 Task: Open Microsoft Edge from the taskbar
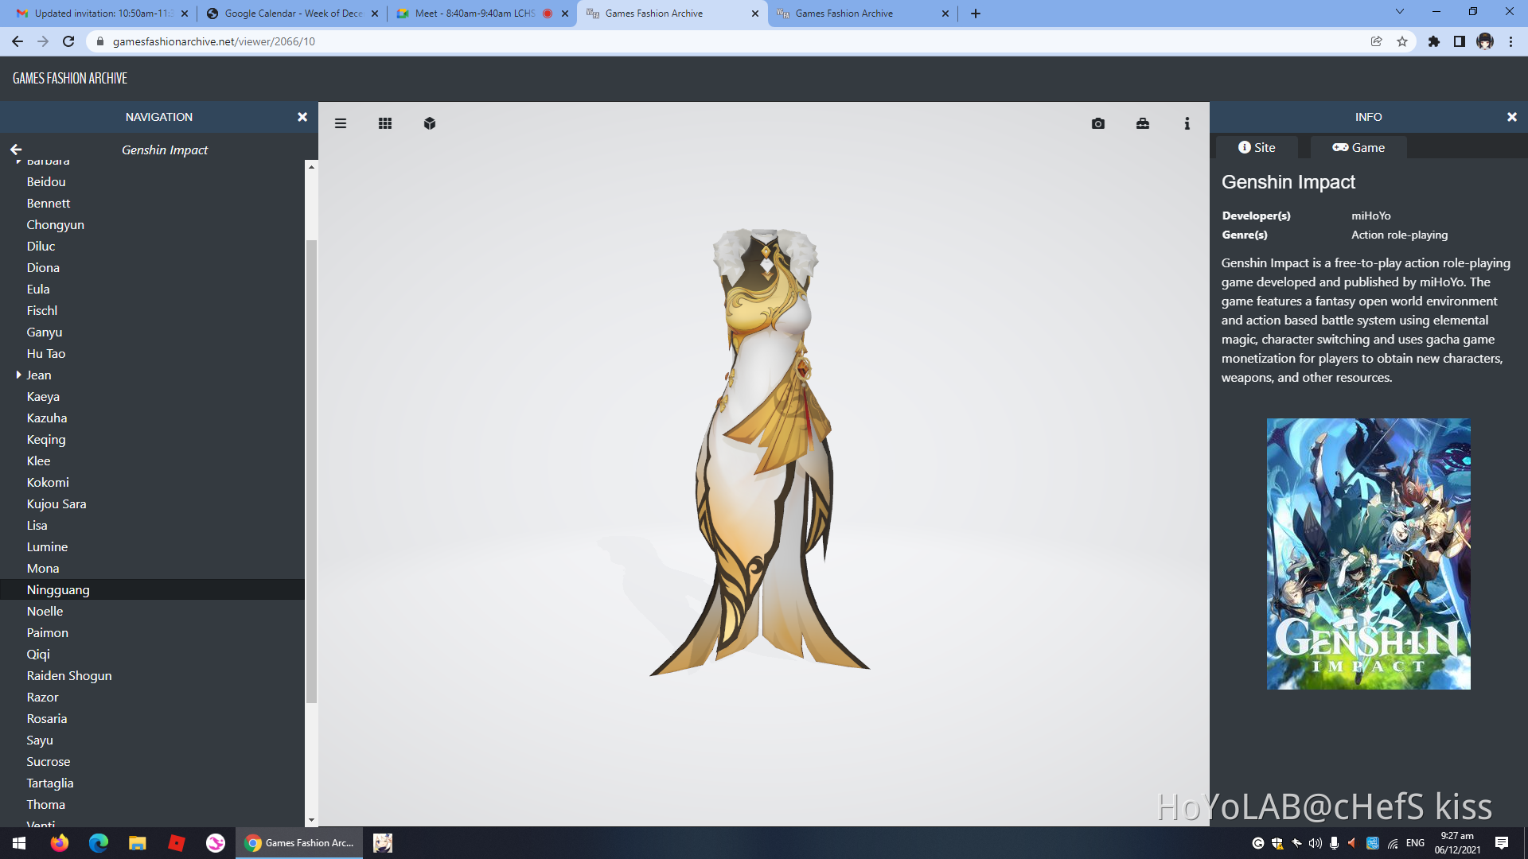99,843
